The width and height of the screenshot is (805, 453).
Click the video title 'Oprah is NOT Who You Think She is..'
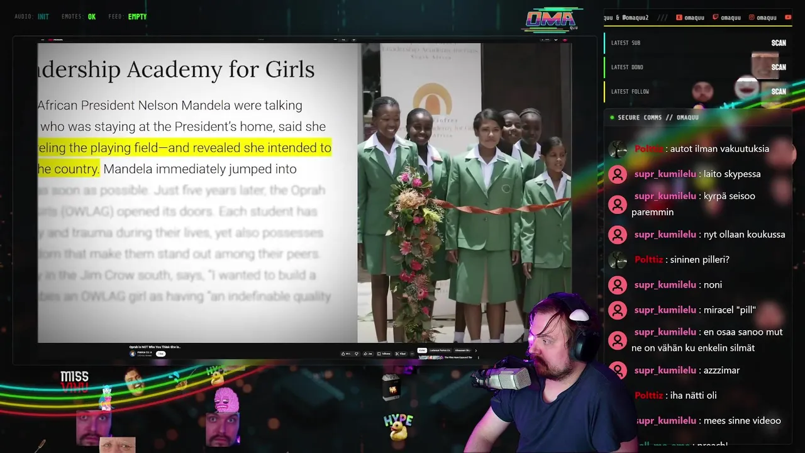pyautogui.click(x=155, y=347)
